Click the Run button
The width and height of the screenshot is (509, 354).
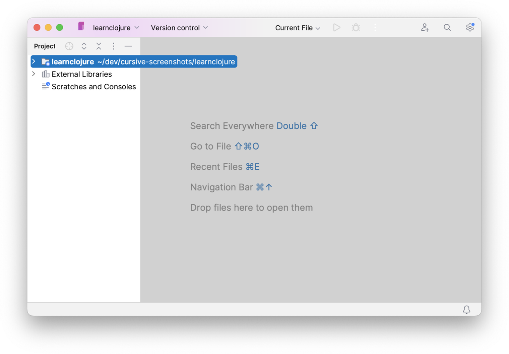coord(336,28)
